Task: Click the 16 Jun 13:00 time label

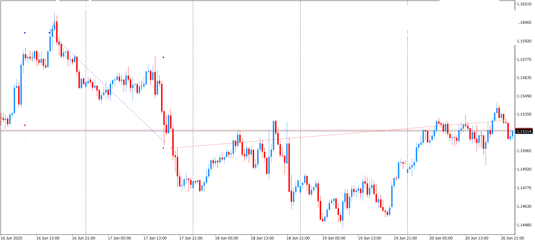Action: 48,238
